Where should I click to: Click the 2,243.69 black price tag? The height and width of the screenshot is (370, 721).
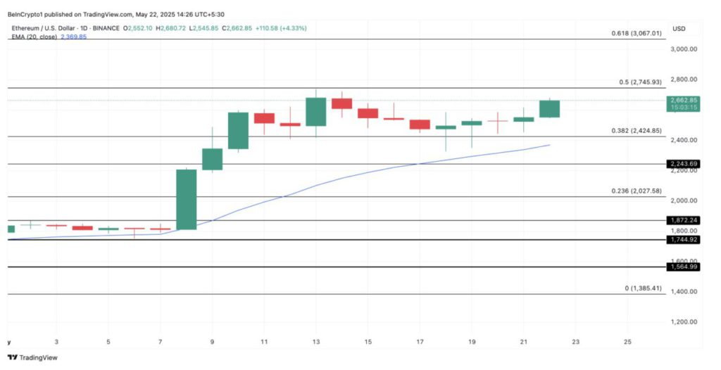(683, 164)
